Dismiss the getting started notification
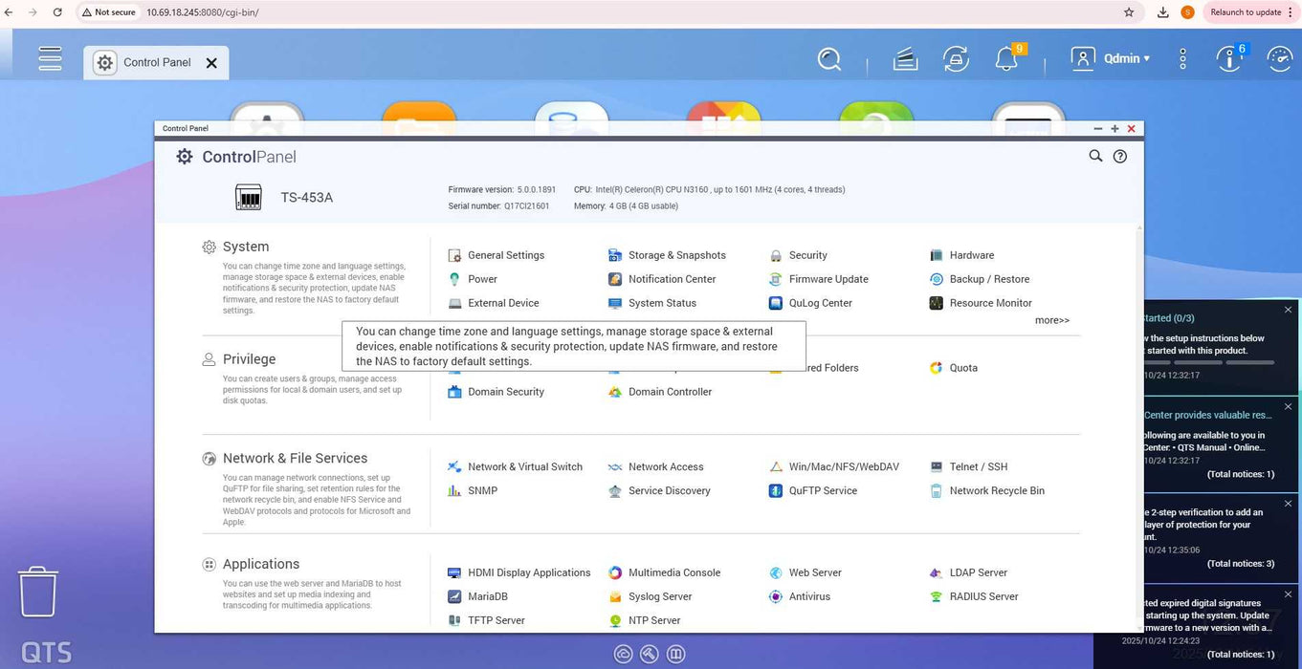 pyautogui.click(x=1288, y=310)
